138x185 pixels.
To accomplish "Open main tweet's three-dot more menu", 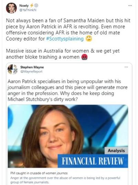I will [x=130, y=6].
